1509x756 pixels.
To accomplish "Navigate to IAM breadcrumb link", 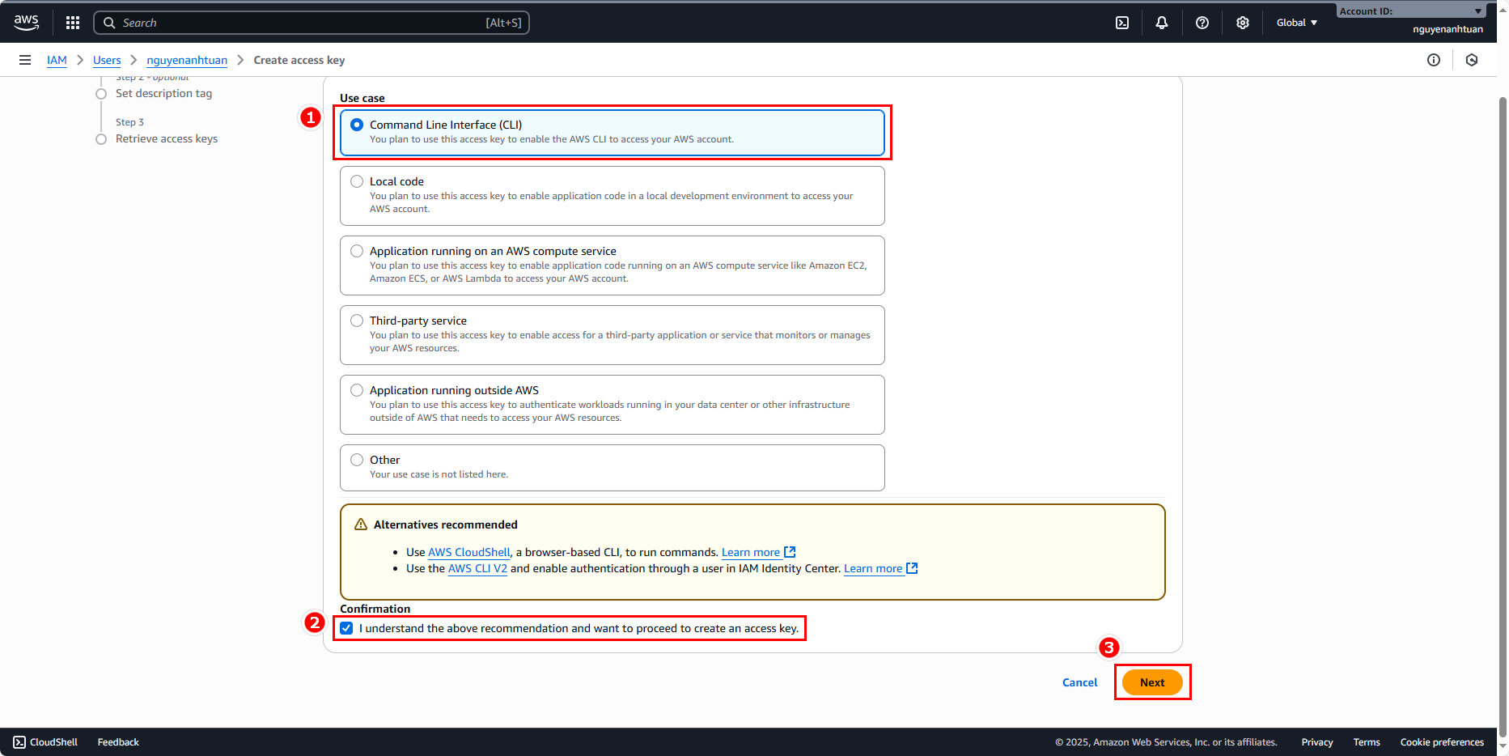I will (57, 60).
